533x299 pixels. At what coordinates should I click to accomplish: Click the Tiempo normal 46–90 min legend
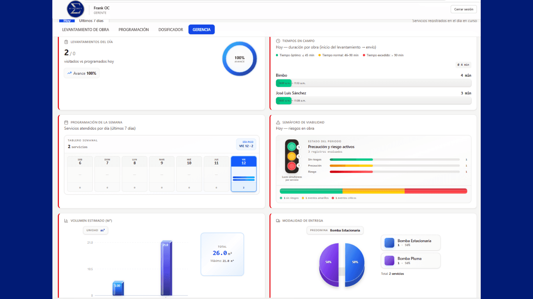339,55
